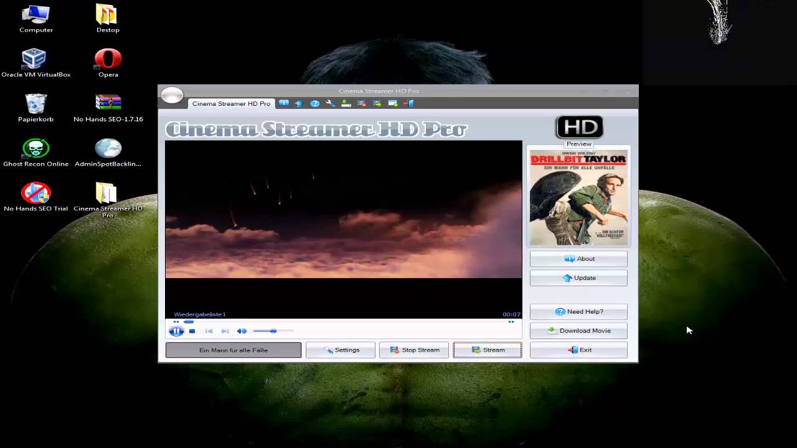The width and height of the screenshot is (797, 448).
Task: Open Help via question-mark toolbar icon
Action: tap(314, 103)
